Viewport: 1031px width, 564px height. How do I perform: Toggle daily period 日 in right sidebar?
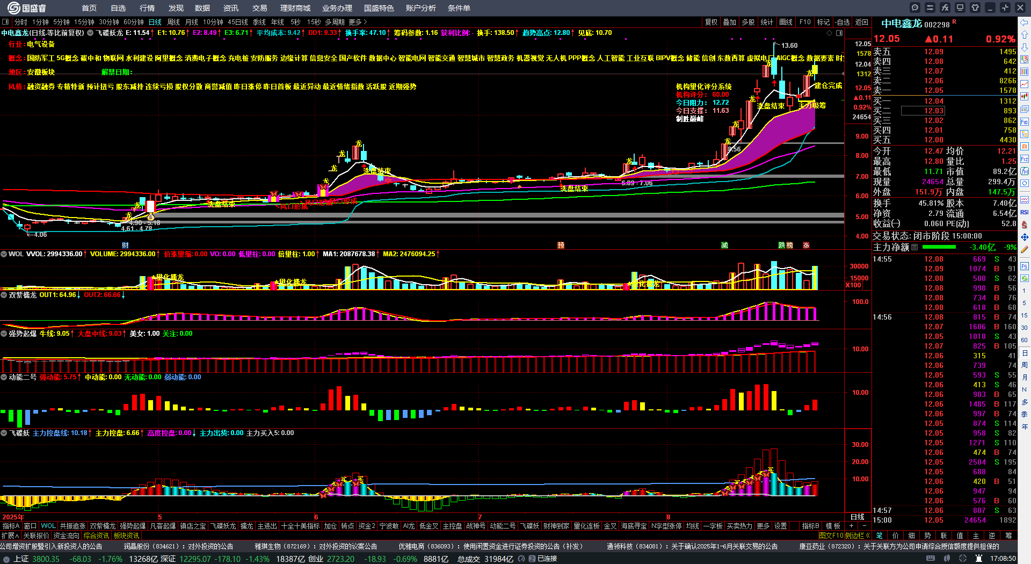1025,353
